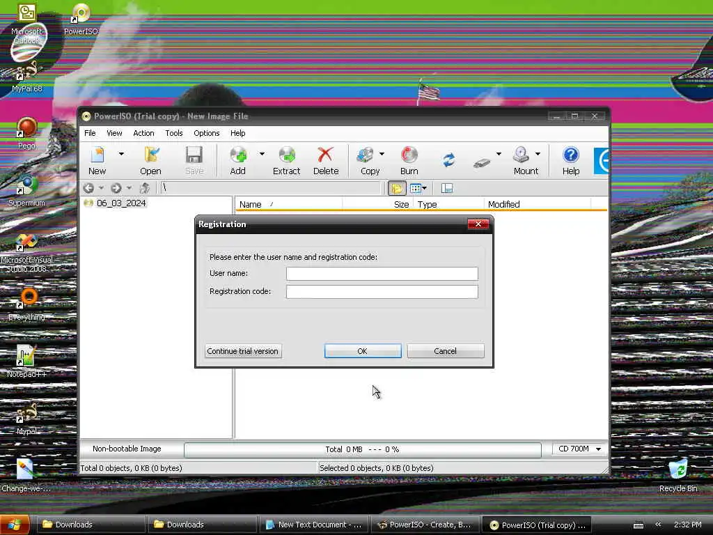Click the Everything desktop icon
The height and width of the screenshot is (535, 713).
point(26,305)
